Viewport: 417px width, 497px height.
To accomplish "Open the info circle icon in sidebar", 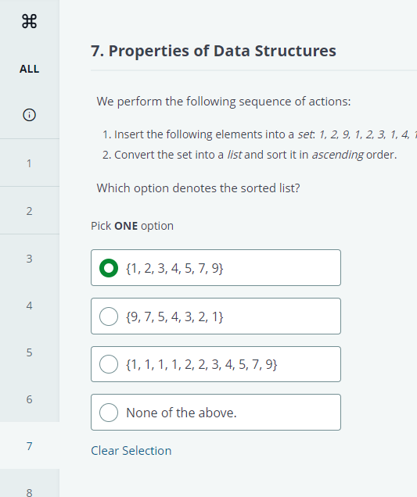I will pos(29,115).
